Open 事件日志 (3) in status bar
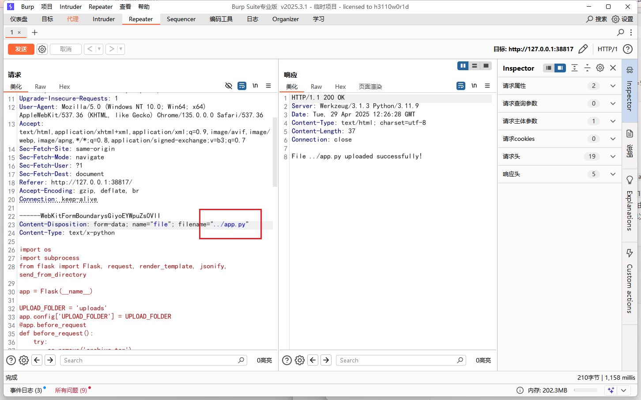The width and height of the screenshot is (641, 400). tap(26, 390)
